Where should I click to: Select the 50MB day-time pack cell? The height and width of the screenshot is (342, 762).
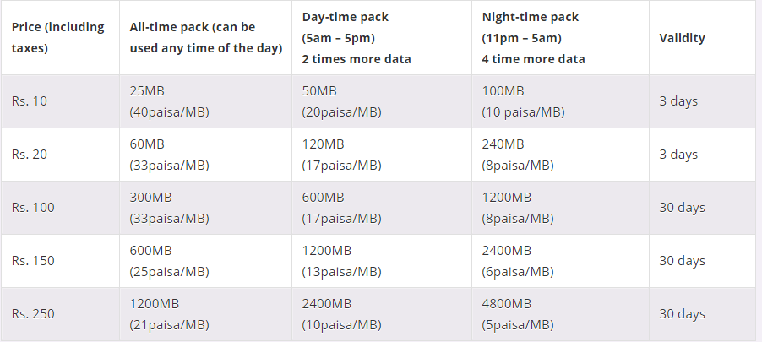click(382, 101)
